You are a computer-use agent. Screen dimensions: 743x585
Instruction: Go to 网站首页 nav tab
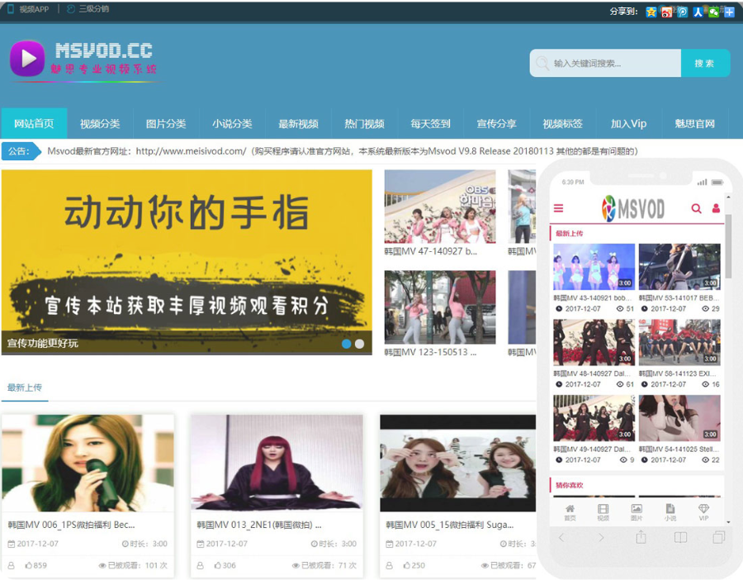(x=34, y=124)
